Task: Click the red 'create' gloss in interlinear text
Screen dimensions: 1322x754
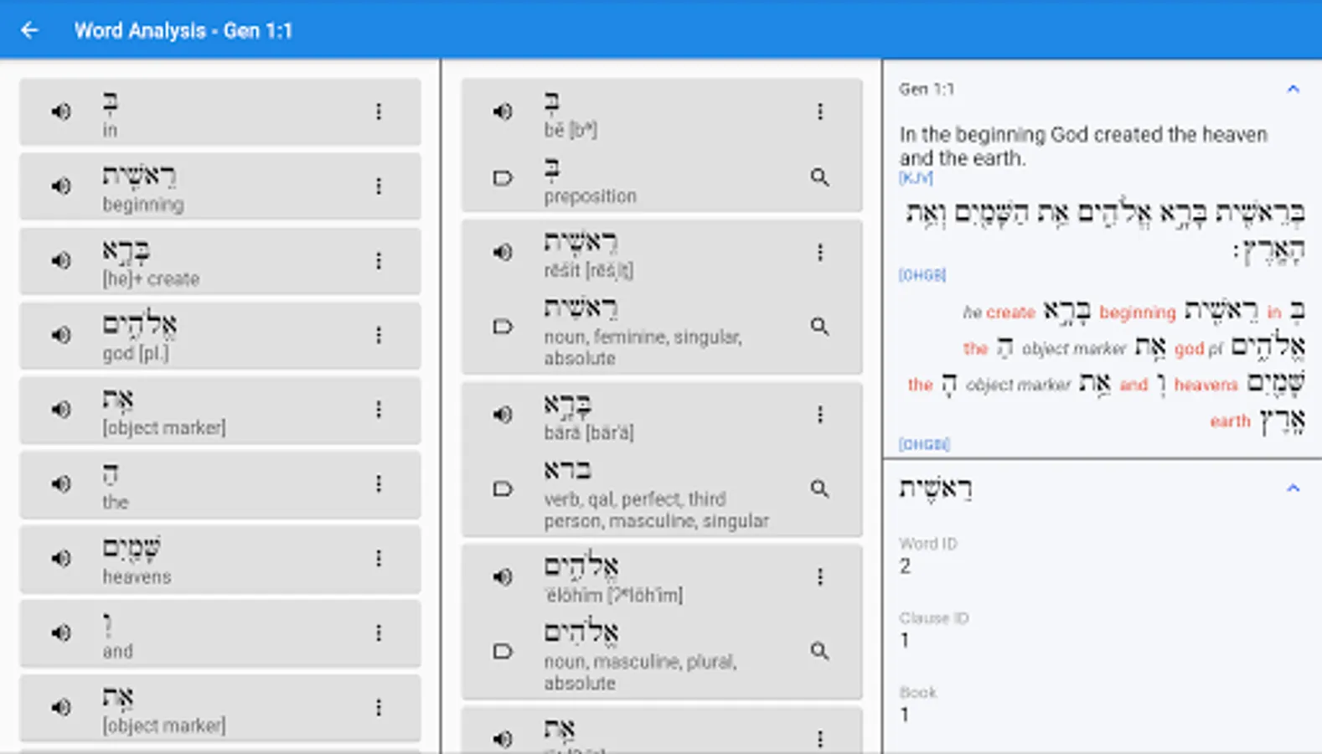Action: click(1010, 312)
